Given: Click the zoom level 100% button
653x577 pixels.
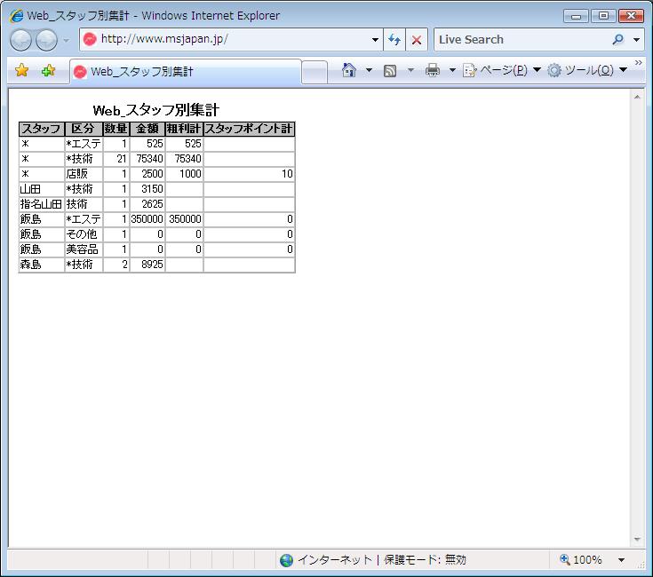Looking at the screenshot, I should (x=581, y=559).
